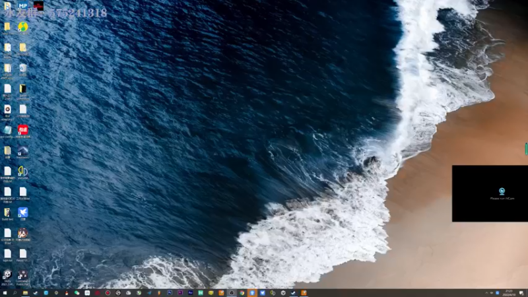Image resolution: width=528 pixels, height=297 pixels.
Task: Open the cloud app in taskbar
Action: [x=128, y=293]
